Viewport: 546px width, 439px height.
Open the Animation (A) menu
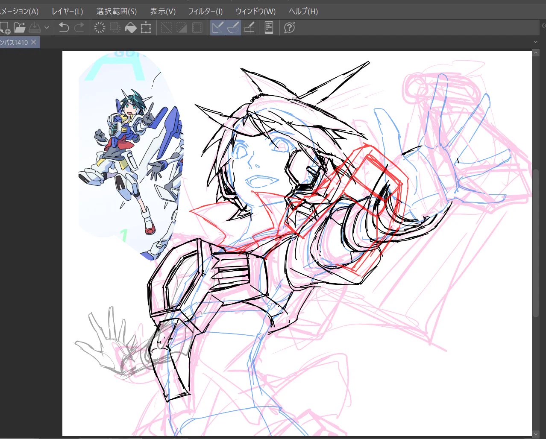[19, 12]
